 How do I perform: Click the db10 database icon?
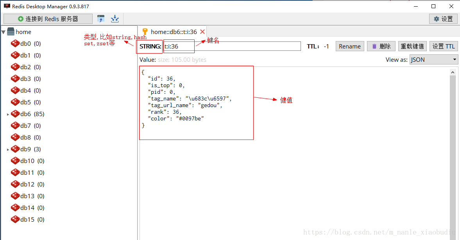(x=15, y=161)
